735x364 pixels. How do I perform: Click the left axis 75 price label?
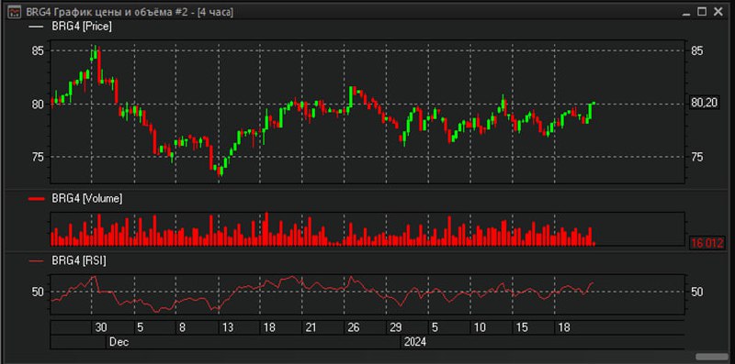[x=38, y=157]
